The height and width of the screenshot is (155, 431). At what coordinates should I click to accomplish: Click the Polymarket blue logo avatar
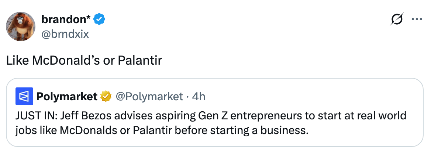pyautogui.click(x=24, y=96)
